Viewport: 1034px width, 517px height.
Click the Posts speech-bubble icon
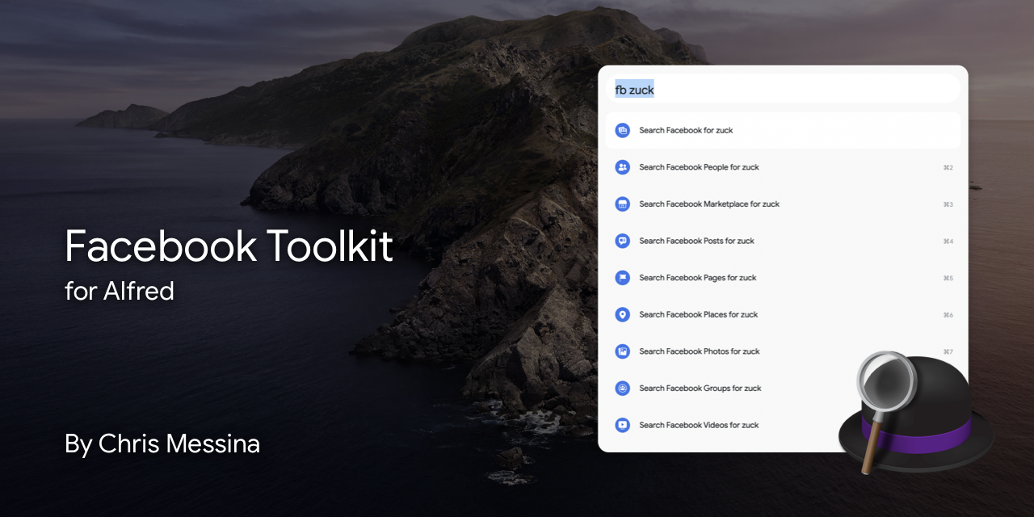pos(622,241)
